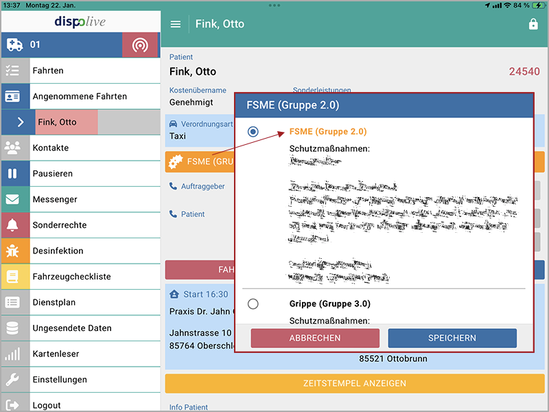Open Messenger envelope icon
Image resolution: width=549 pixels, height=412 pixels.
pyautogui.click(x=13, y=199)
